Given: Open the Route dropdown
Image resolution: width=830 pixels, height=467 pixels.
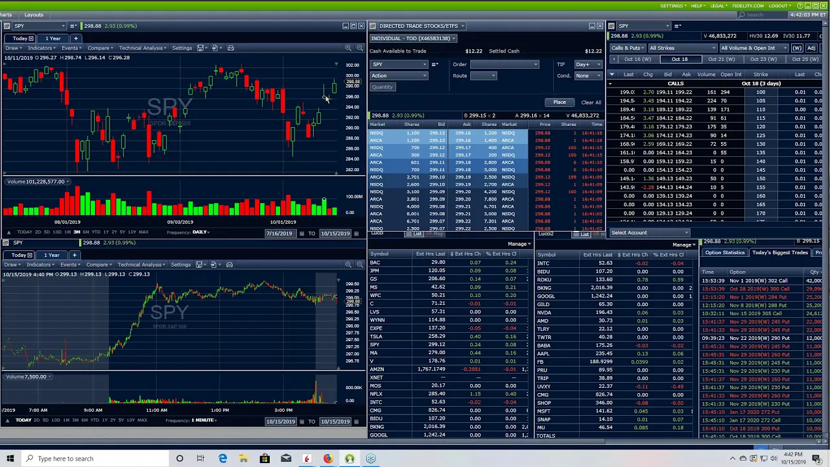Looking at the screenshot, I should [483, 76].
